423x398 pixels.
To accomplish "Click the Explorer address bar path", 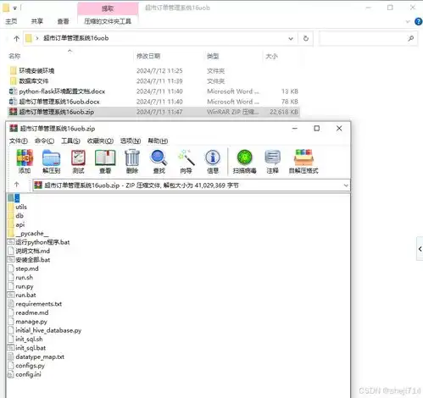I will point(75,38).
